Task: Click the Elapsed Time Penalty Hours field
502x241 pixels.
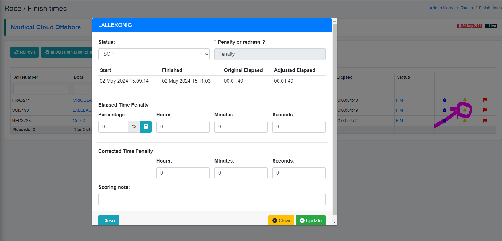Action: (183, 127)
